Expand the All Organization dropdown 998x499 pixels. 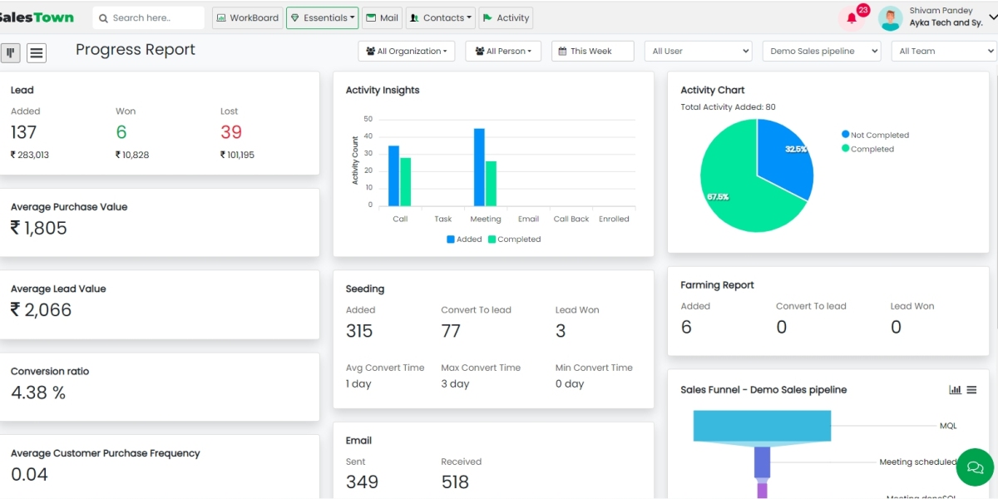click(x=407, y=52)
